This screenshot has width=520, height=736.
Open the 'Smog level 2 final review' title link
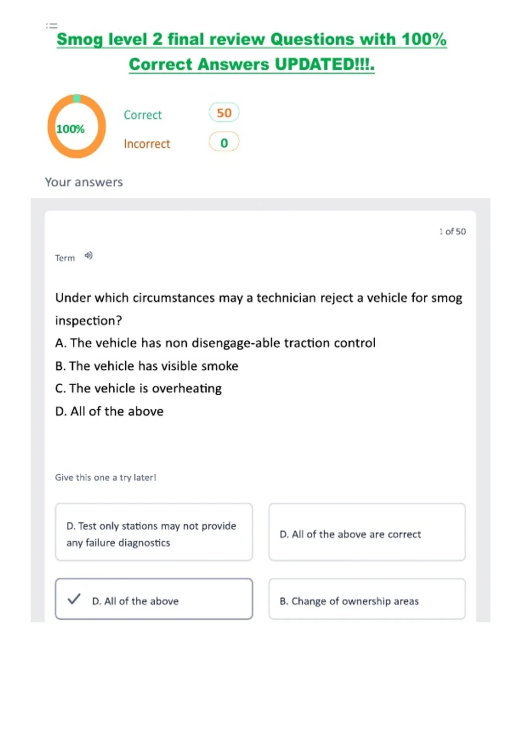click(252, 39)
